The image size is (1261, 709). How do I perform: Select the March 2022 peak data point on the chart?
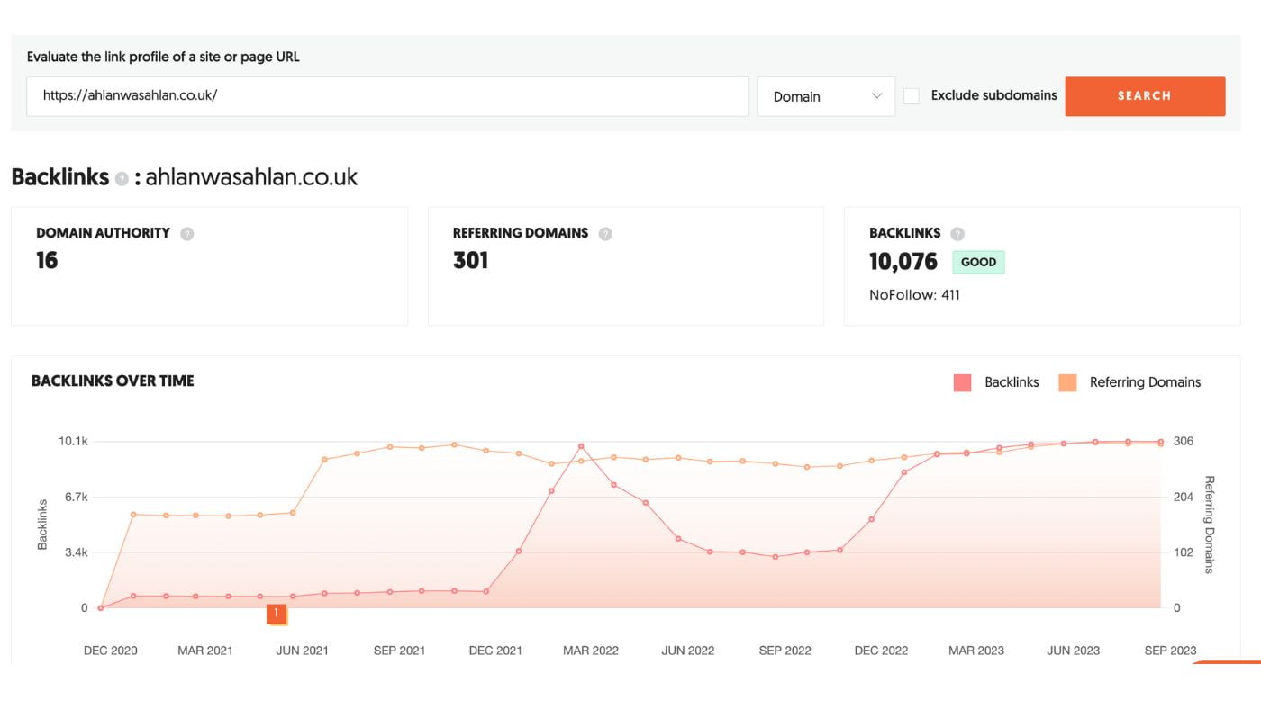(579, 444)
